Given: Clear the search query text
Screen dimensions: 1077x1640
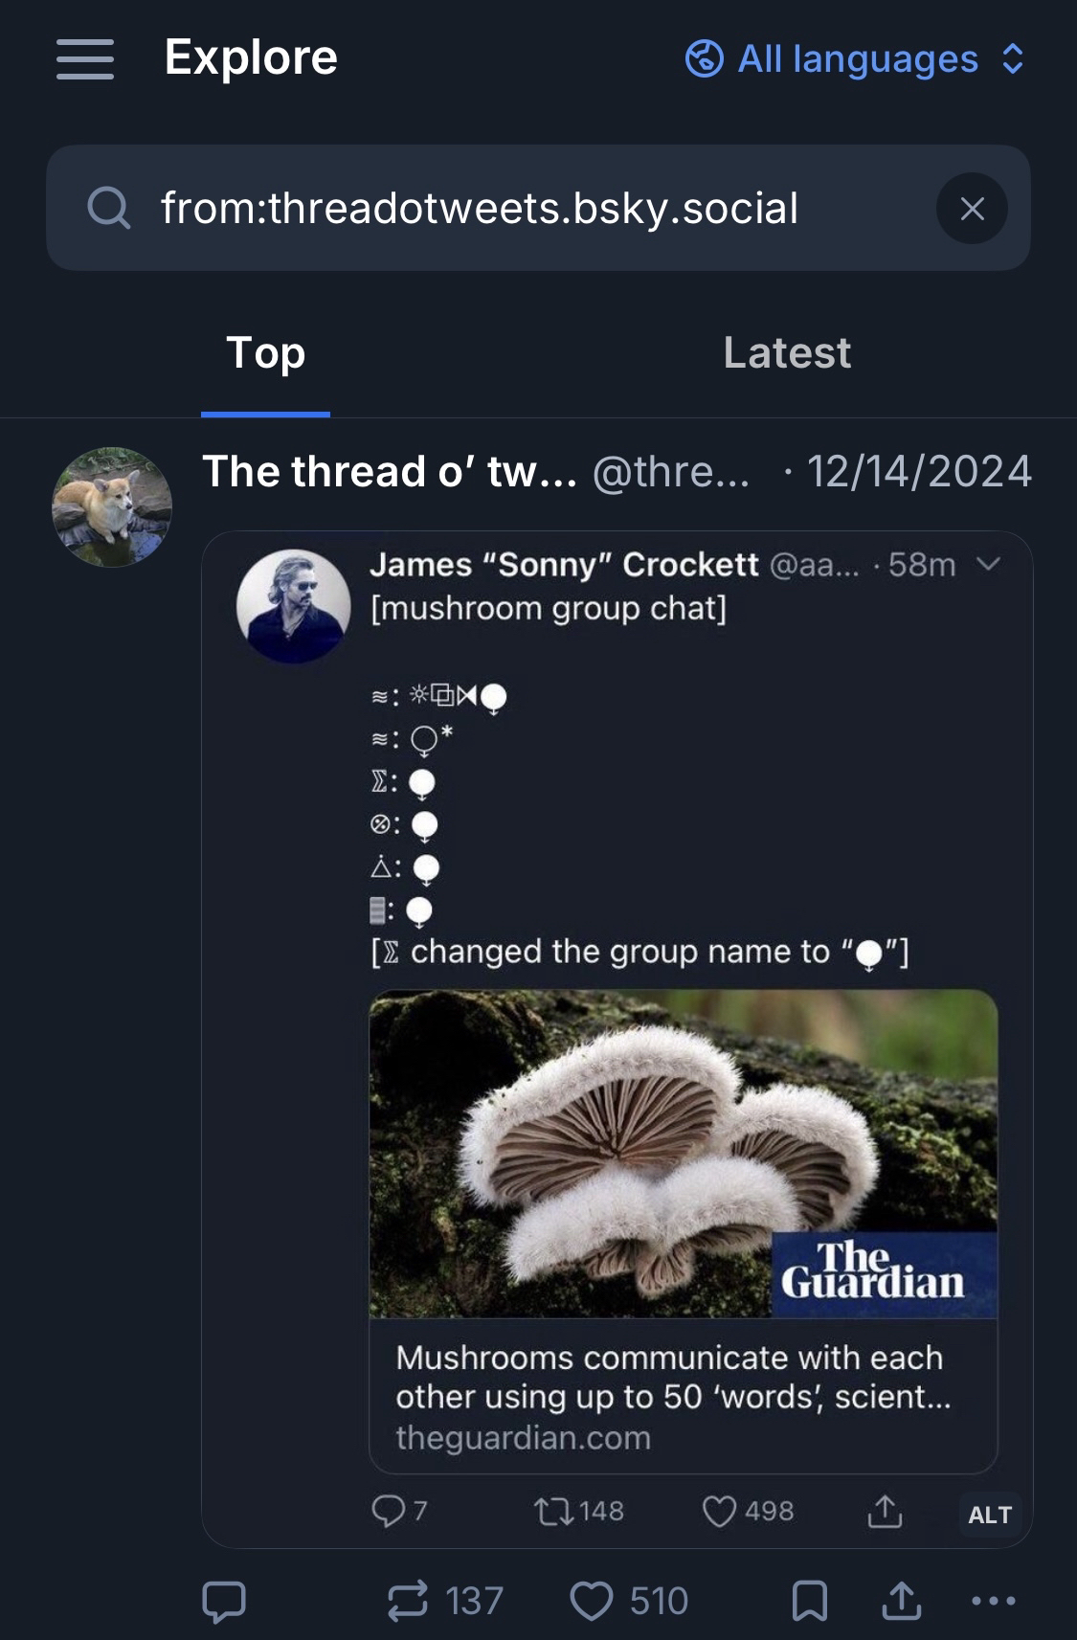Looking at the screenshot, I should point(972,208).
